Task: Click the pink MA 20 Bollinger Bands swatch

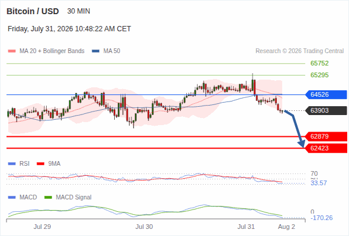Action: click(x=12, y=51)
